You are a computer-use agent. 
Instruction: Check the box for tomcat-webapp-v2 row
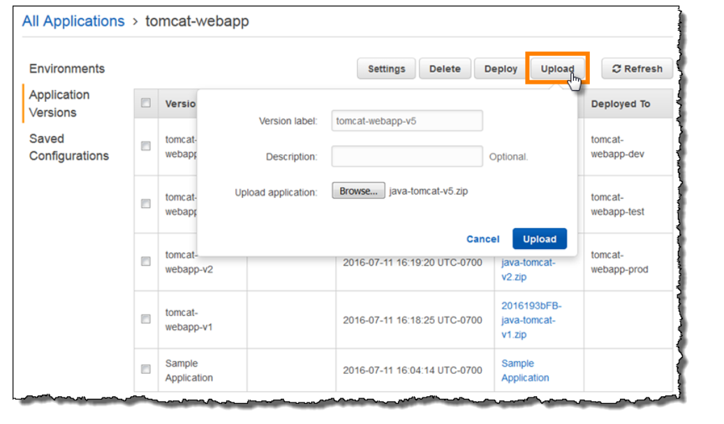[x=146, y=262]
